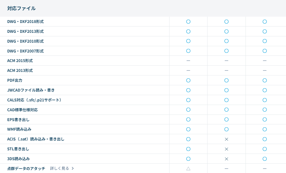Click middle-column circle for DWG・DXF2010形式
Image resolution: width=286 pixels, height=173 pixels.
click(x=226, y=41)
